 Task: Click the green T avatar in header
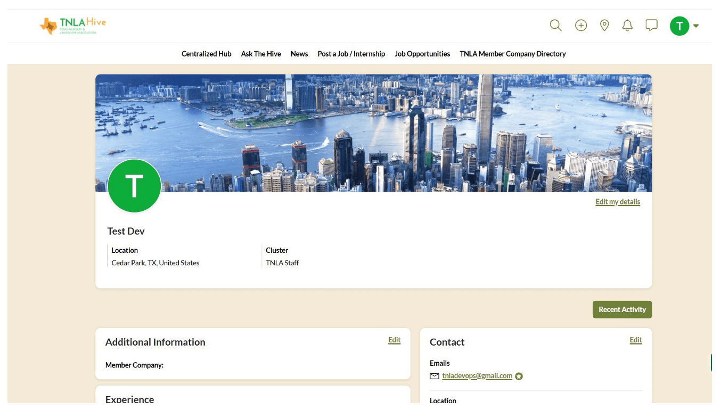679,26
